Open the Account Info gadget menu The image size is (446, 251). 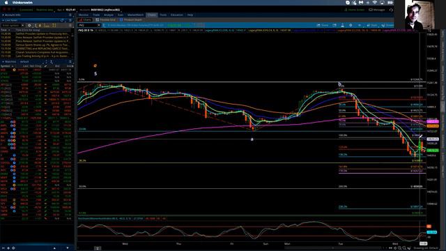coord(70,15)
